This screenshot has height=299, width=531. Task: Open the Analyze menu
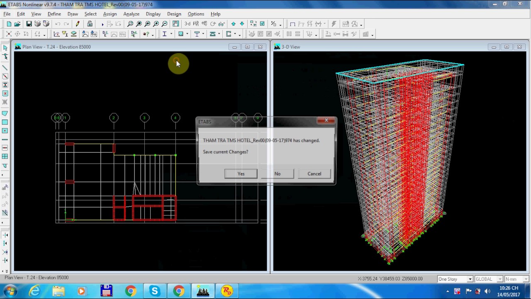pos(131,14)
